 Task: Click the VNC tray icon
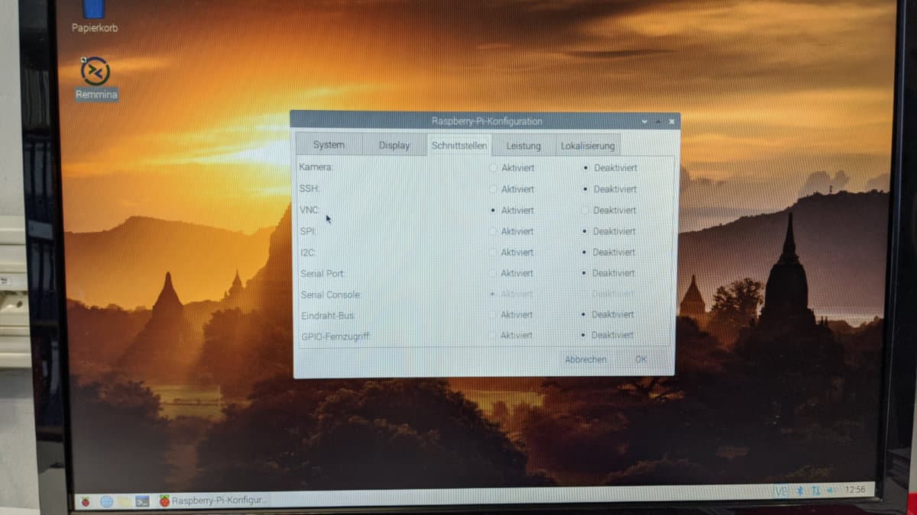[x=780, y=491]
